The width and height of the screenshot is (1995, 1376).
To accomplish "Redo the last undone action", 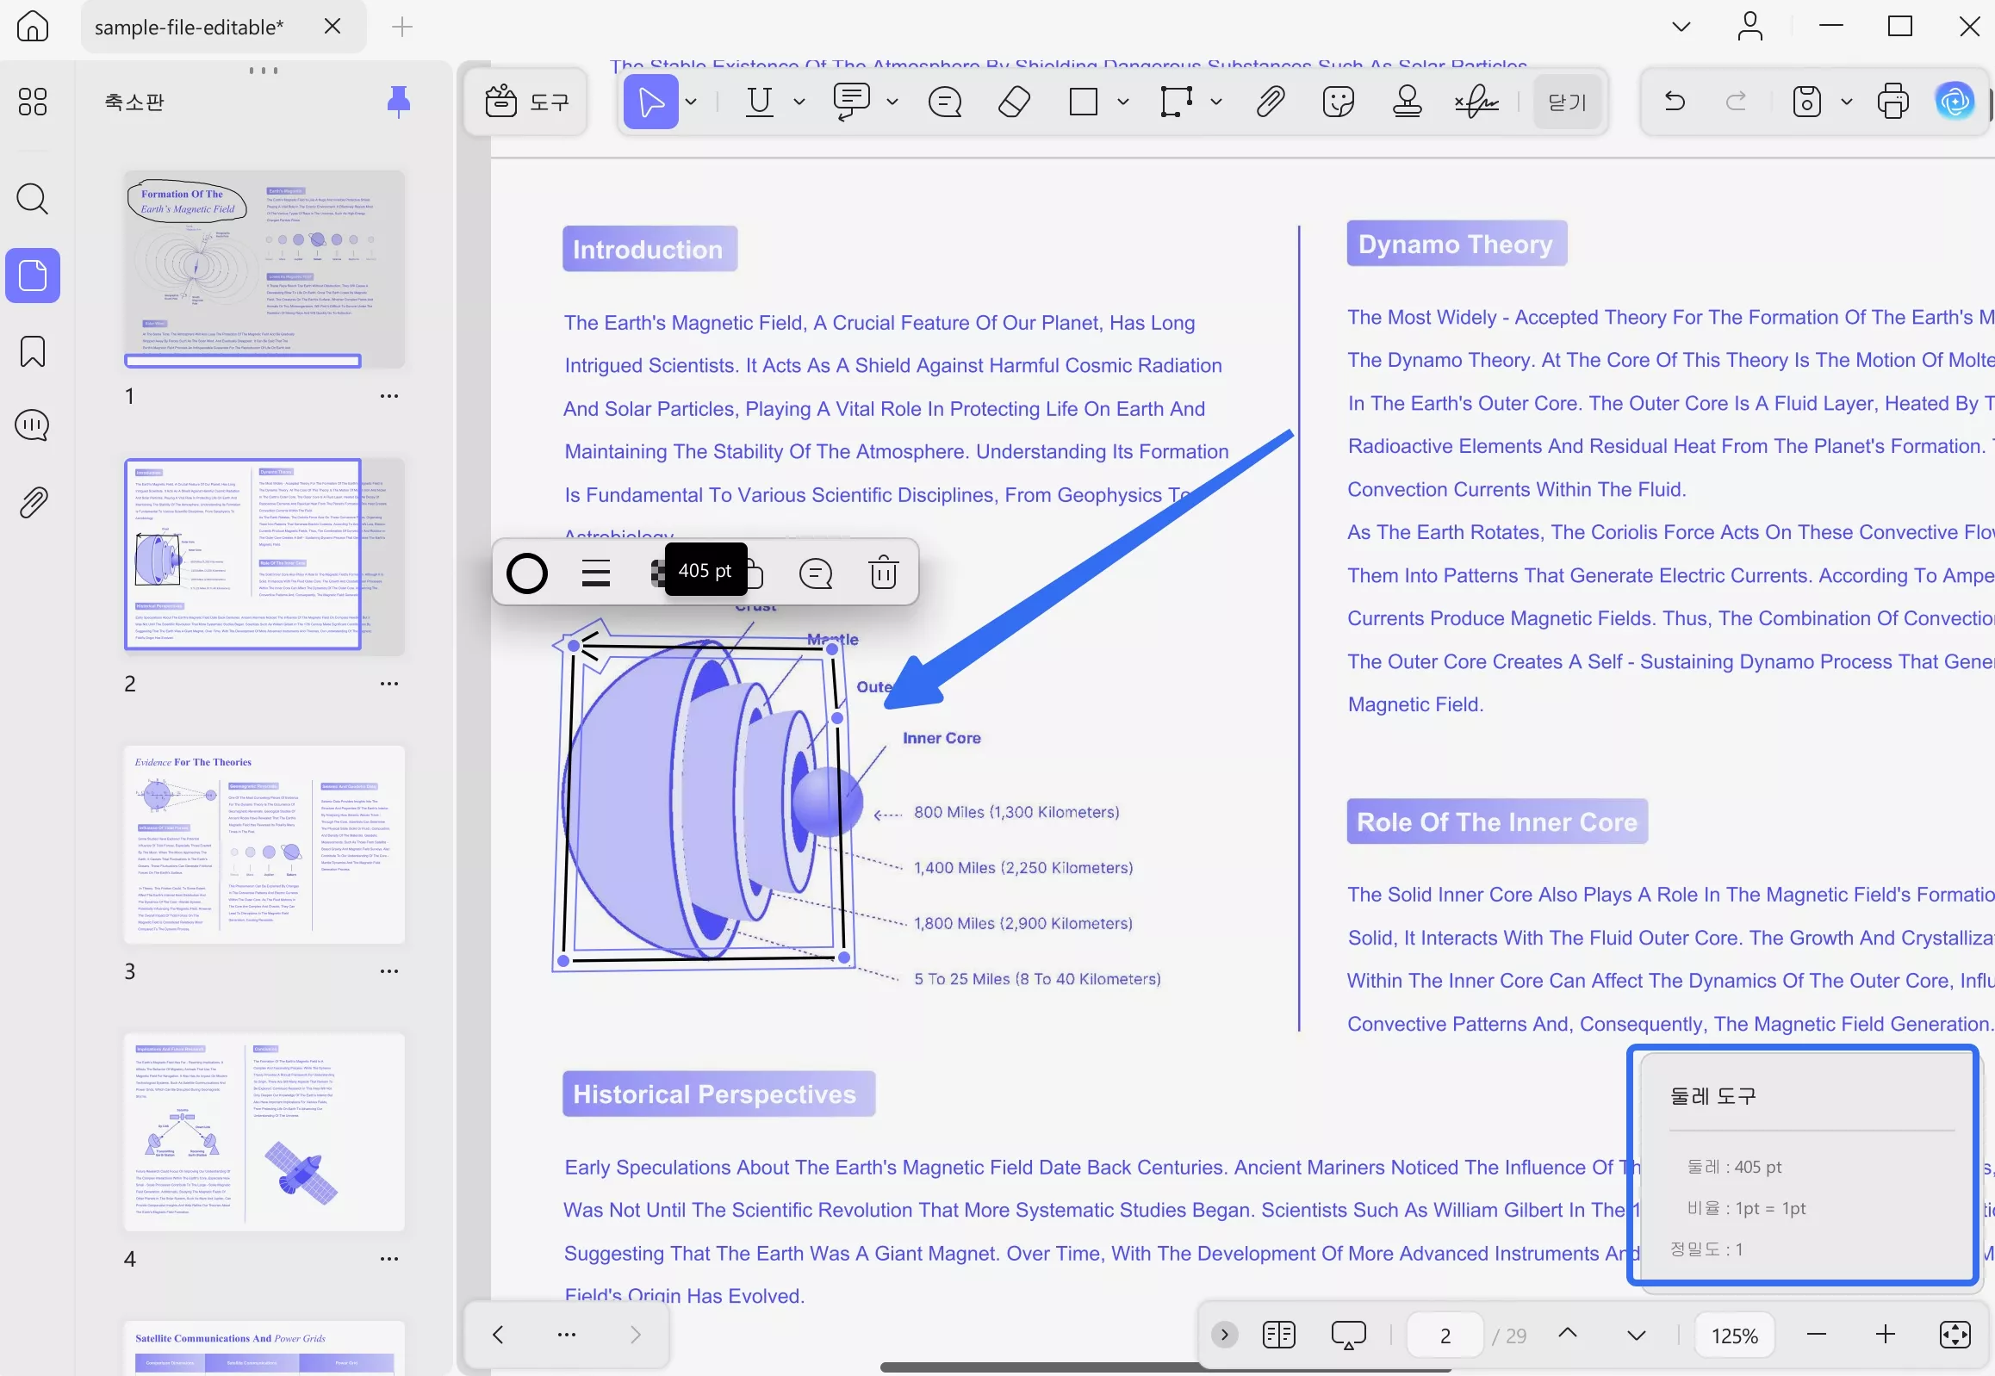I will tap(1737, 102).
